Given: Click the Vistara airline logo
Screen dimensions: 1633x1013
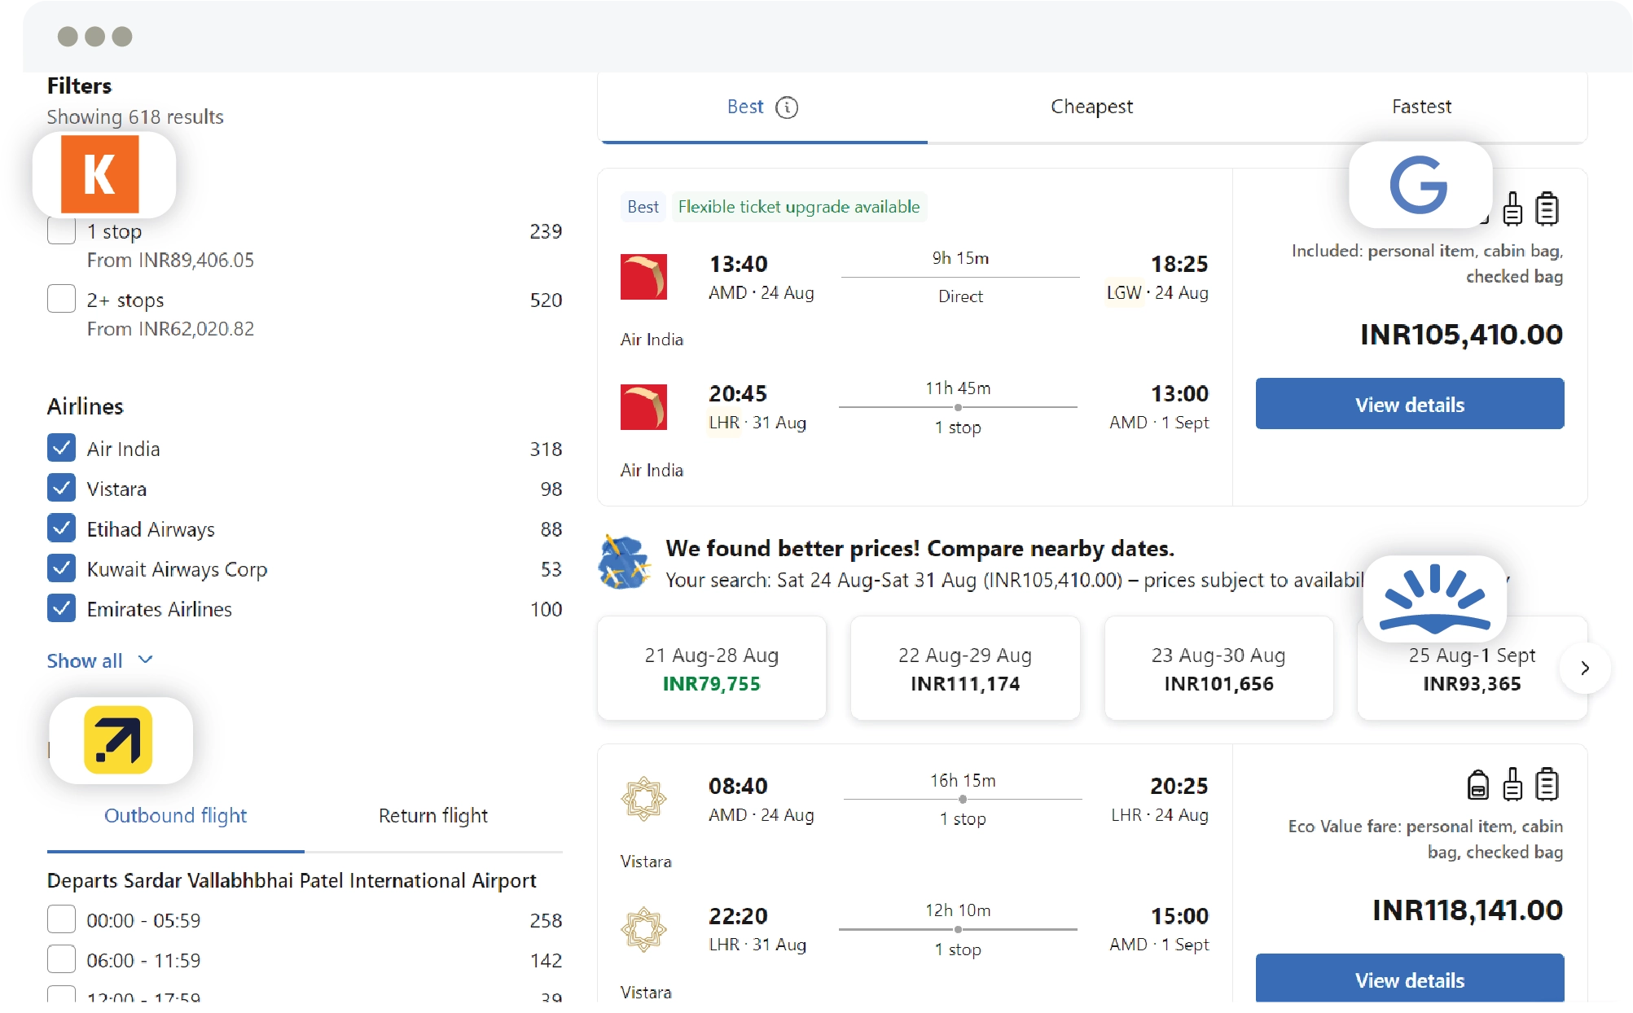Looking at the screenshot, I should coord(644,799).
